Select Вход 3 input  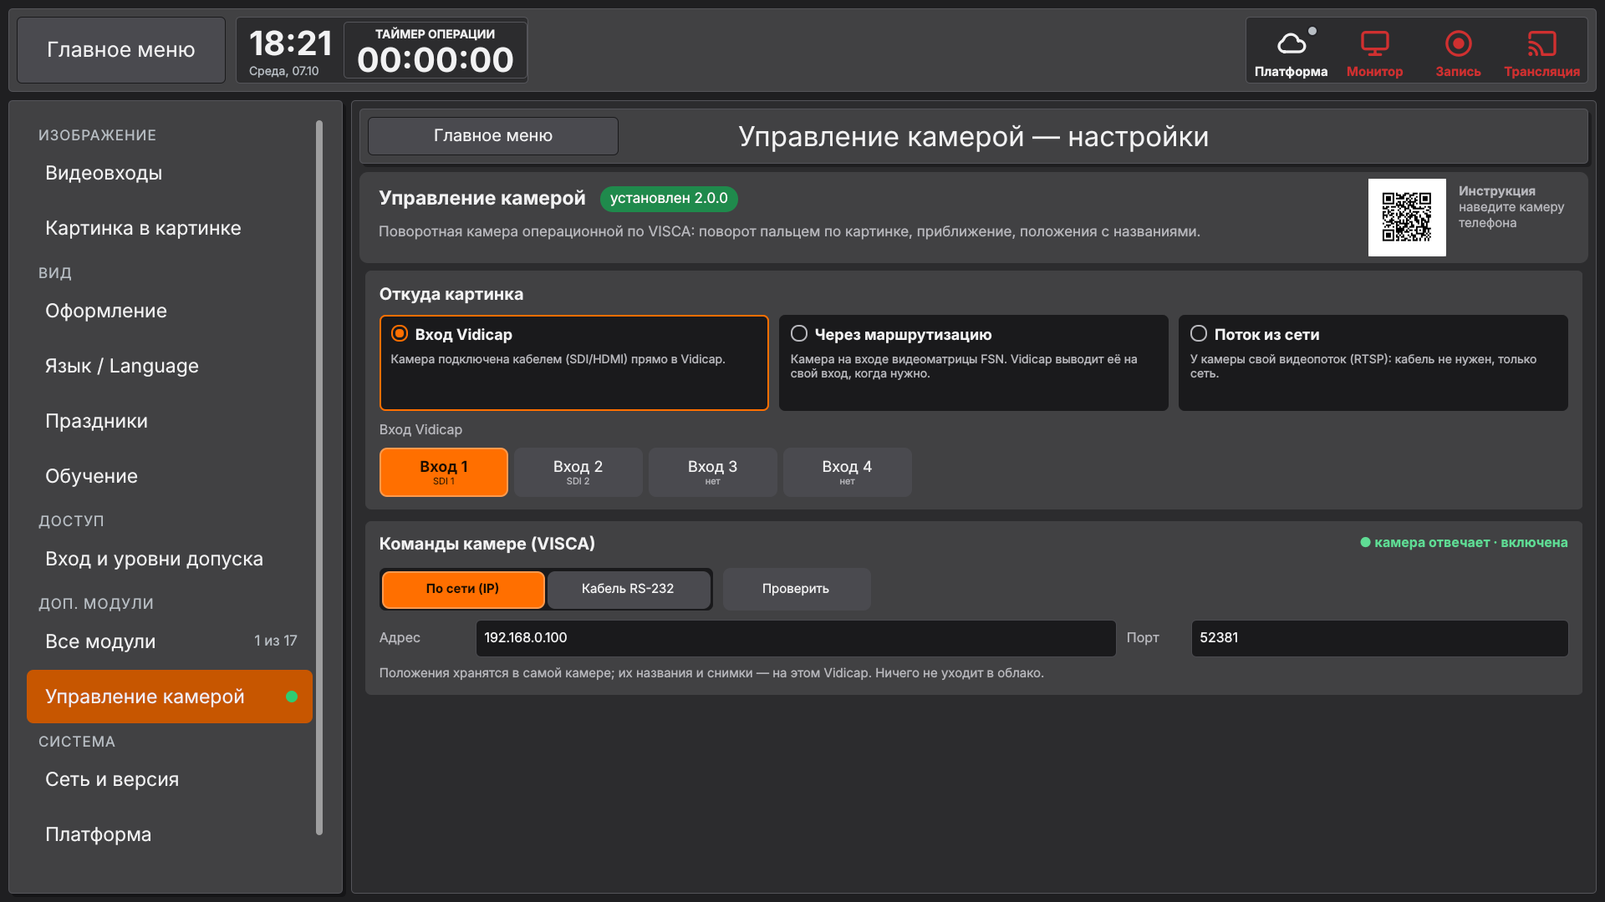712,472
